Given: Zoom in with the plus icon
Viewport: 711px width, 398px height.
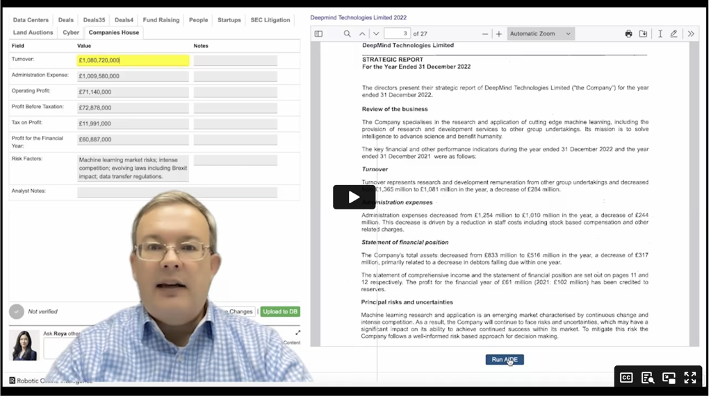Looking at the screenshot, I should [500, 34].
